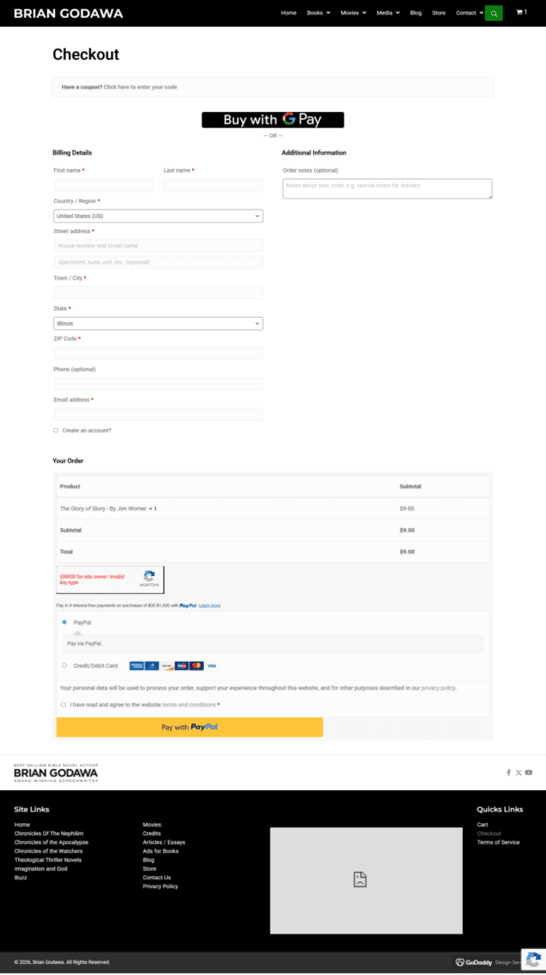This screenshot has height=975, width=546.
Task: Click the reCAPTCHA badge icon
Action: (533, 960)
